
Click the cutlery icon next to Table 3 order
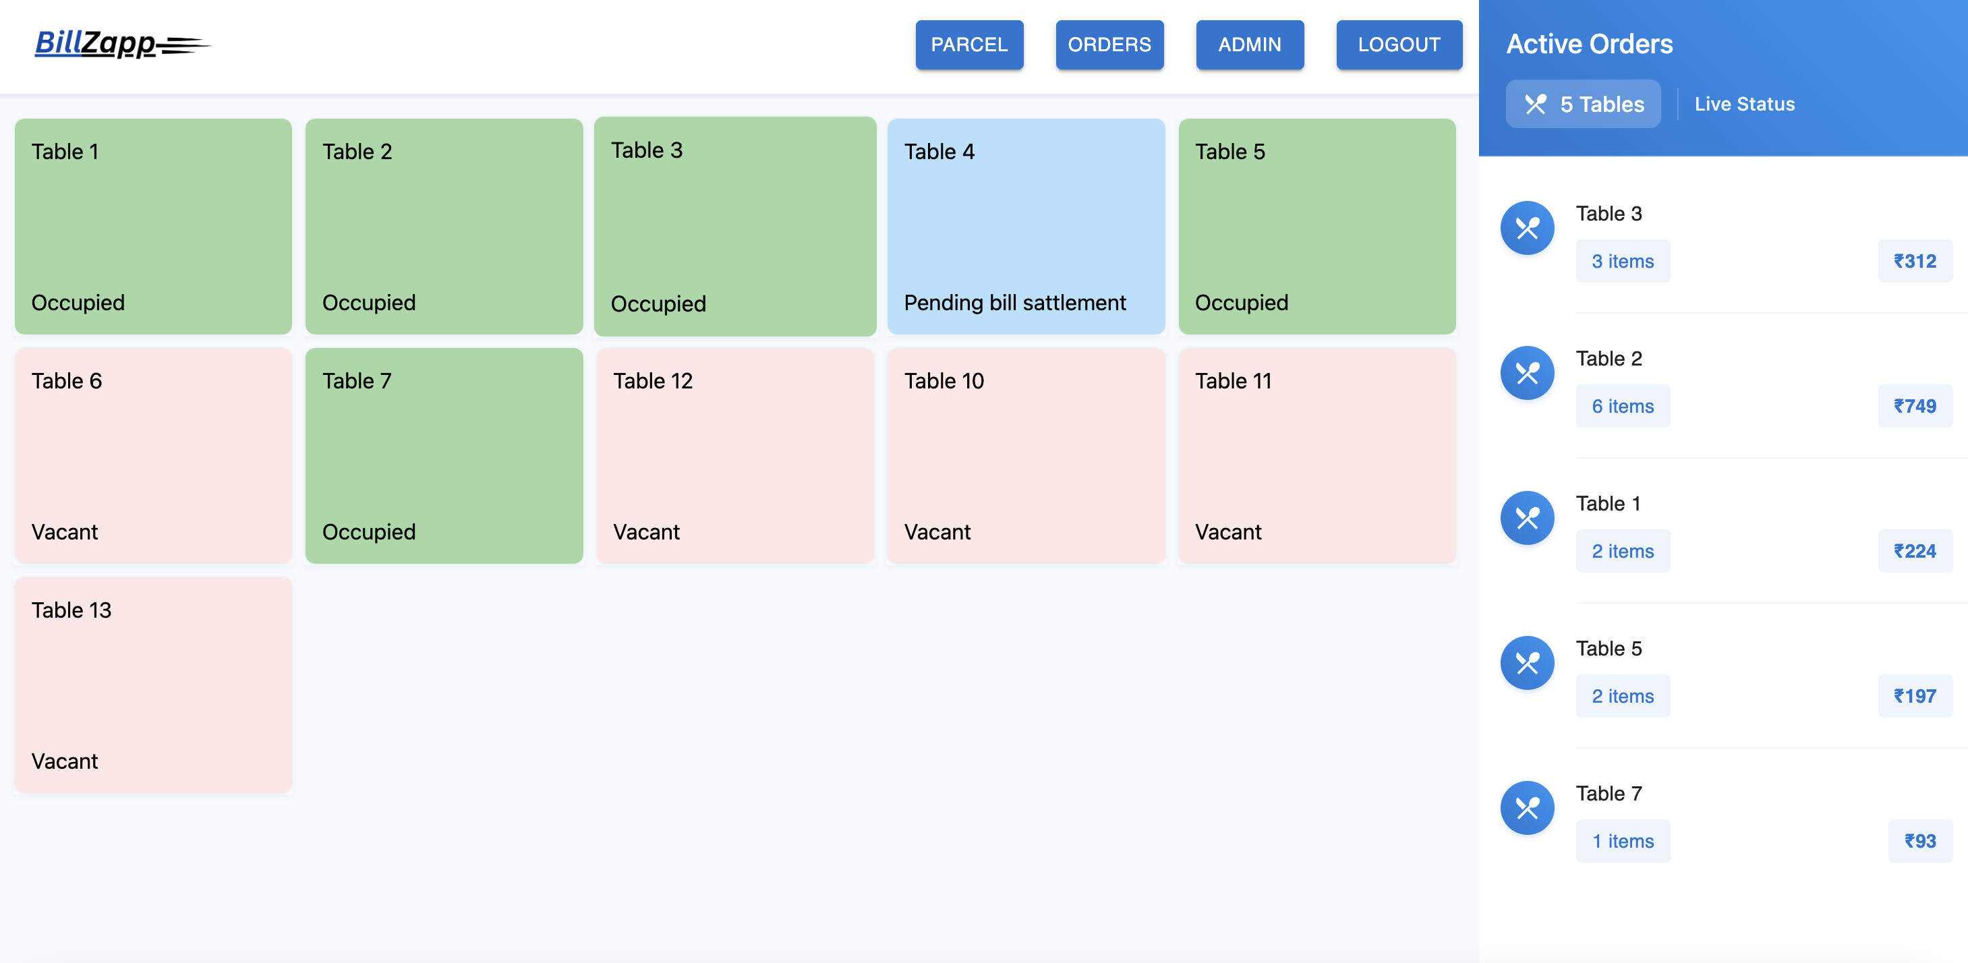pyautogui.click(x=1527, y=227)
